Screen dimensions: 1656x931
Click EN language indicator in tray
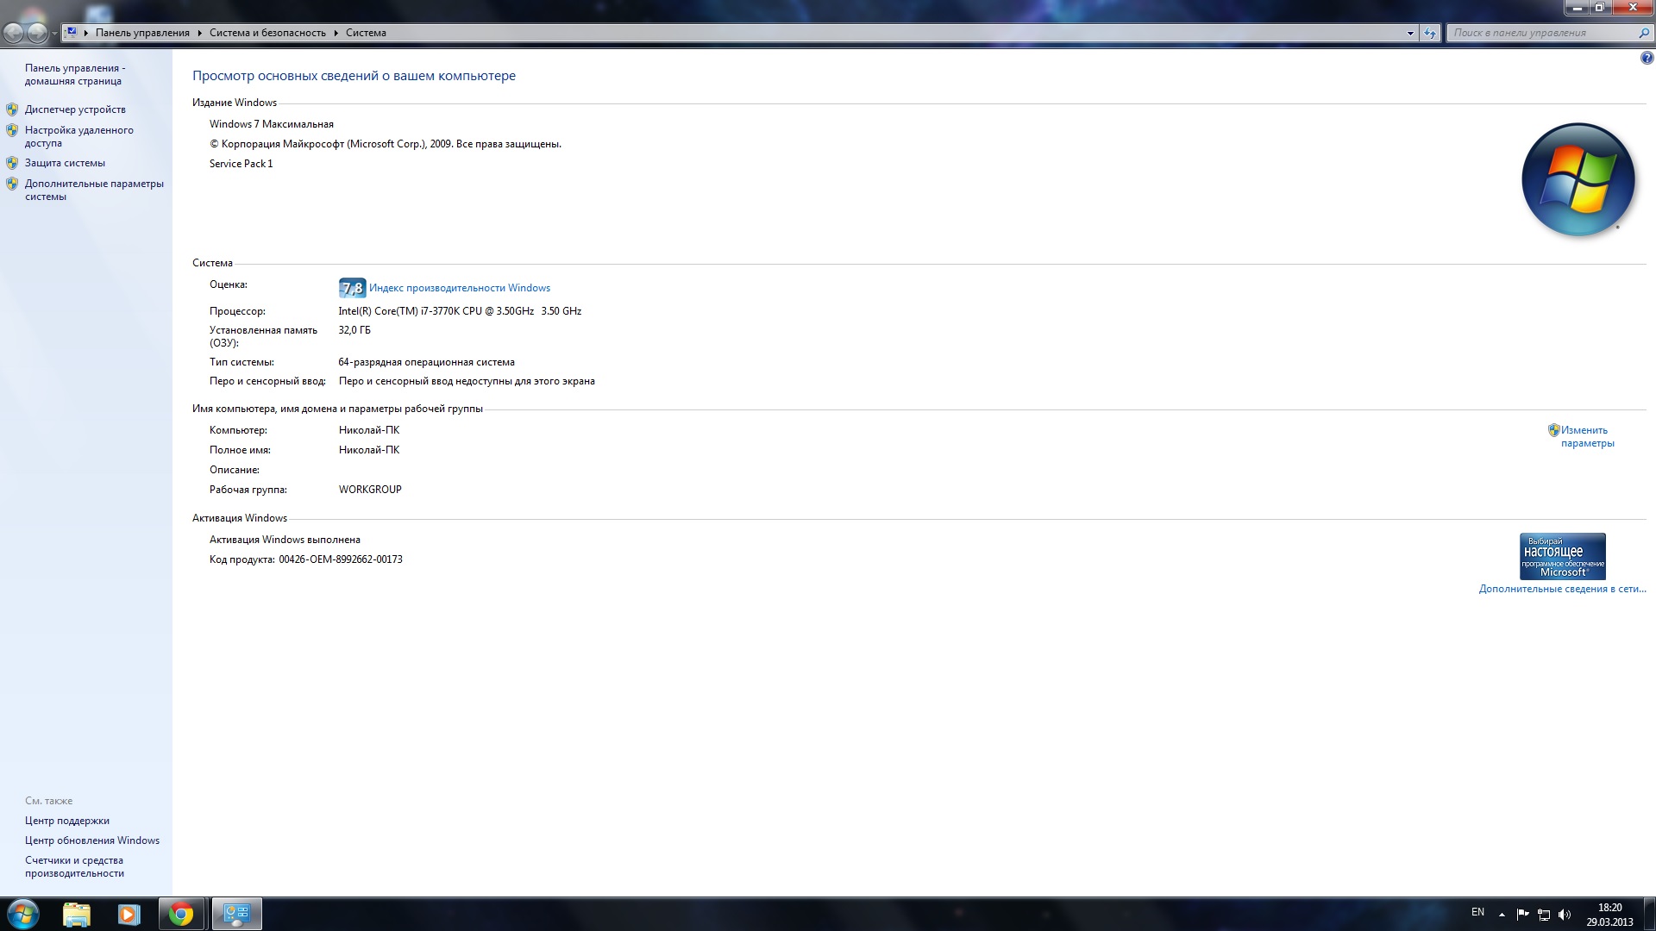tap(1477, 912)
